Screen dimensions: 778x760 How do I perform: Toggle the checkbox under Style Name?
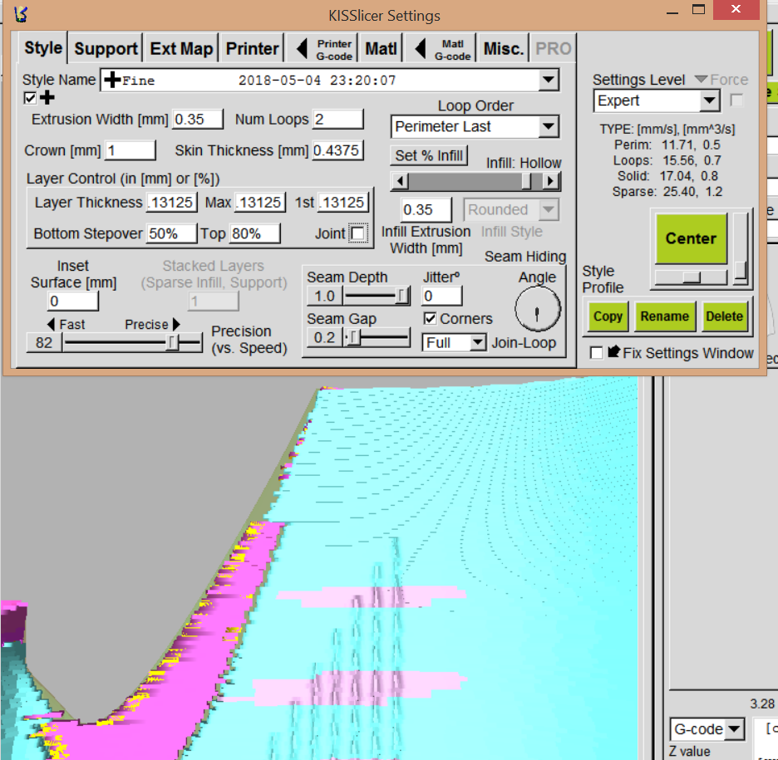click(30, 98)
